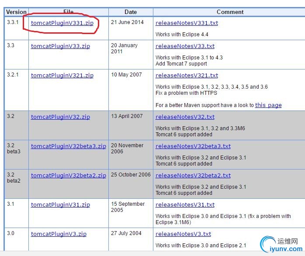Open releaseNotesV331.txt
305x256 pixels.
coord(187,23)
